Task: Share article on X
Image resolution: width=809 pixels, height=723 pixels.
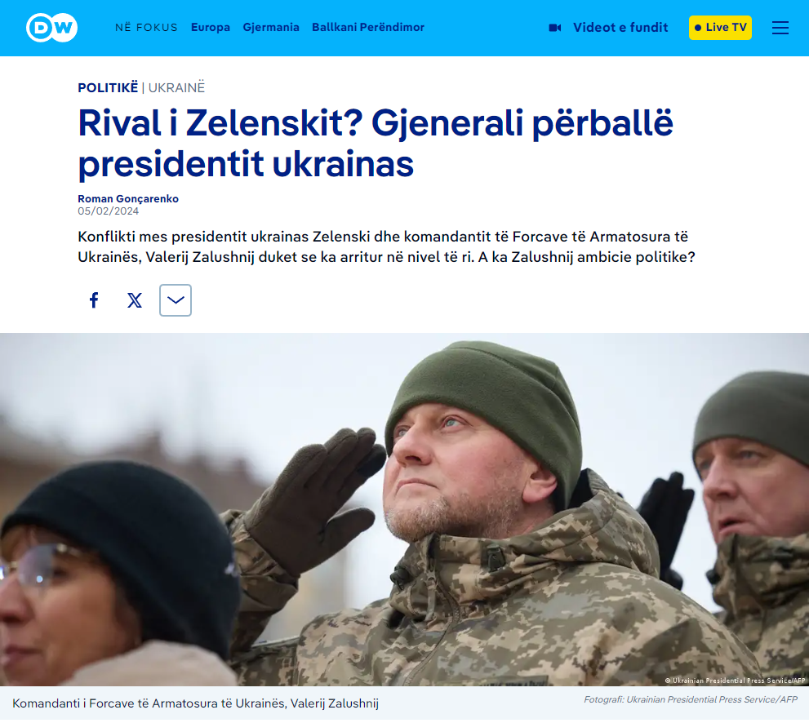Action: pos(135,300)
